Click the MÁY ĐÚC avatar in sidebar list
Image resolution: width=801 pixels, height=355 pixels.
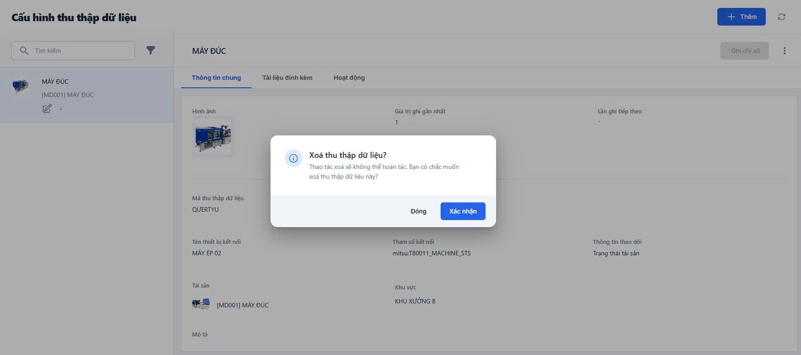tap(20, 85)
